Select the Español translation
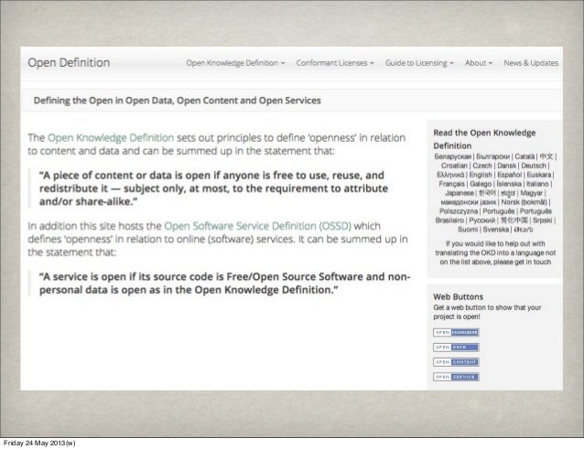Image resolution: width=584 pixels, height=449 pixels. coord(509,175)
